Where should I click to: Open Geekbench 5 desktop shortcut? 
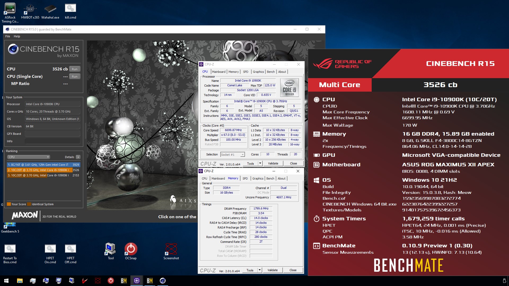(x=10, y=228)
